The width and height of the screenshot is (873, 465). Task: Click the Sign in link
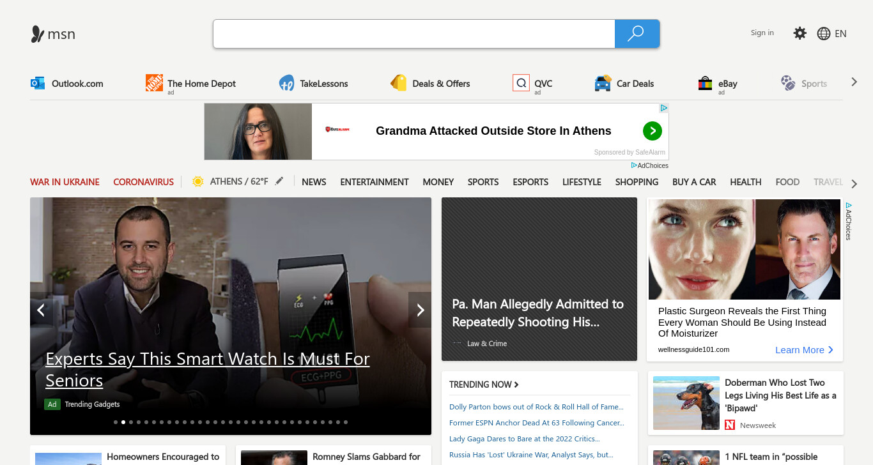762,33
